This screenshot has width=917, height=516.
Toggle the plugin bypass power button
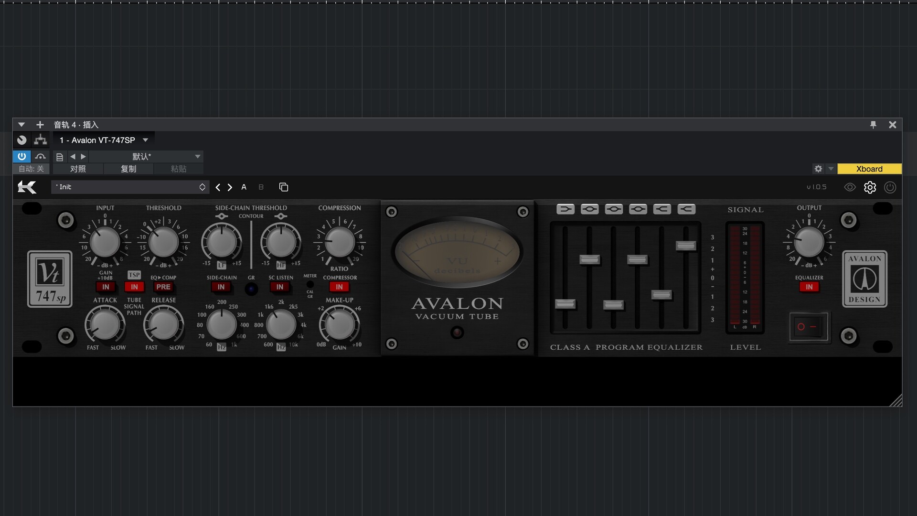22,156
